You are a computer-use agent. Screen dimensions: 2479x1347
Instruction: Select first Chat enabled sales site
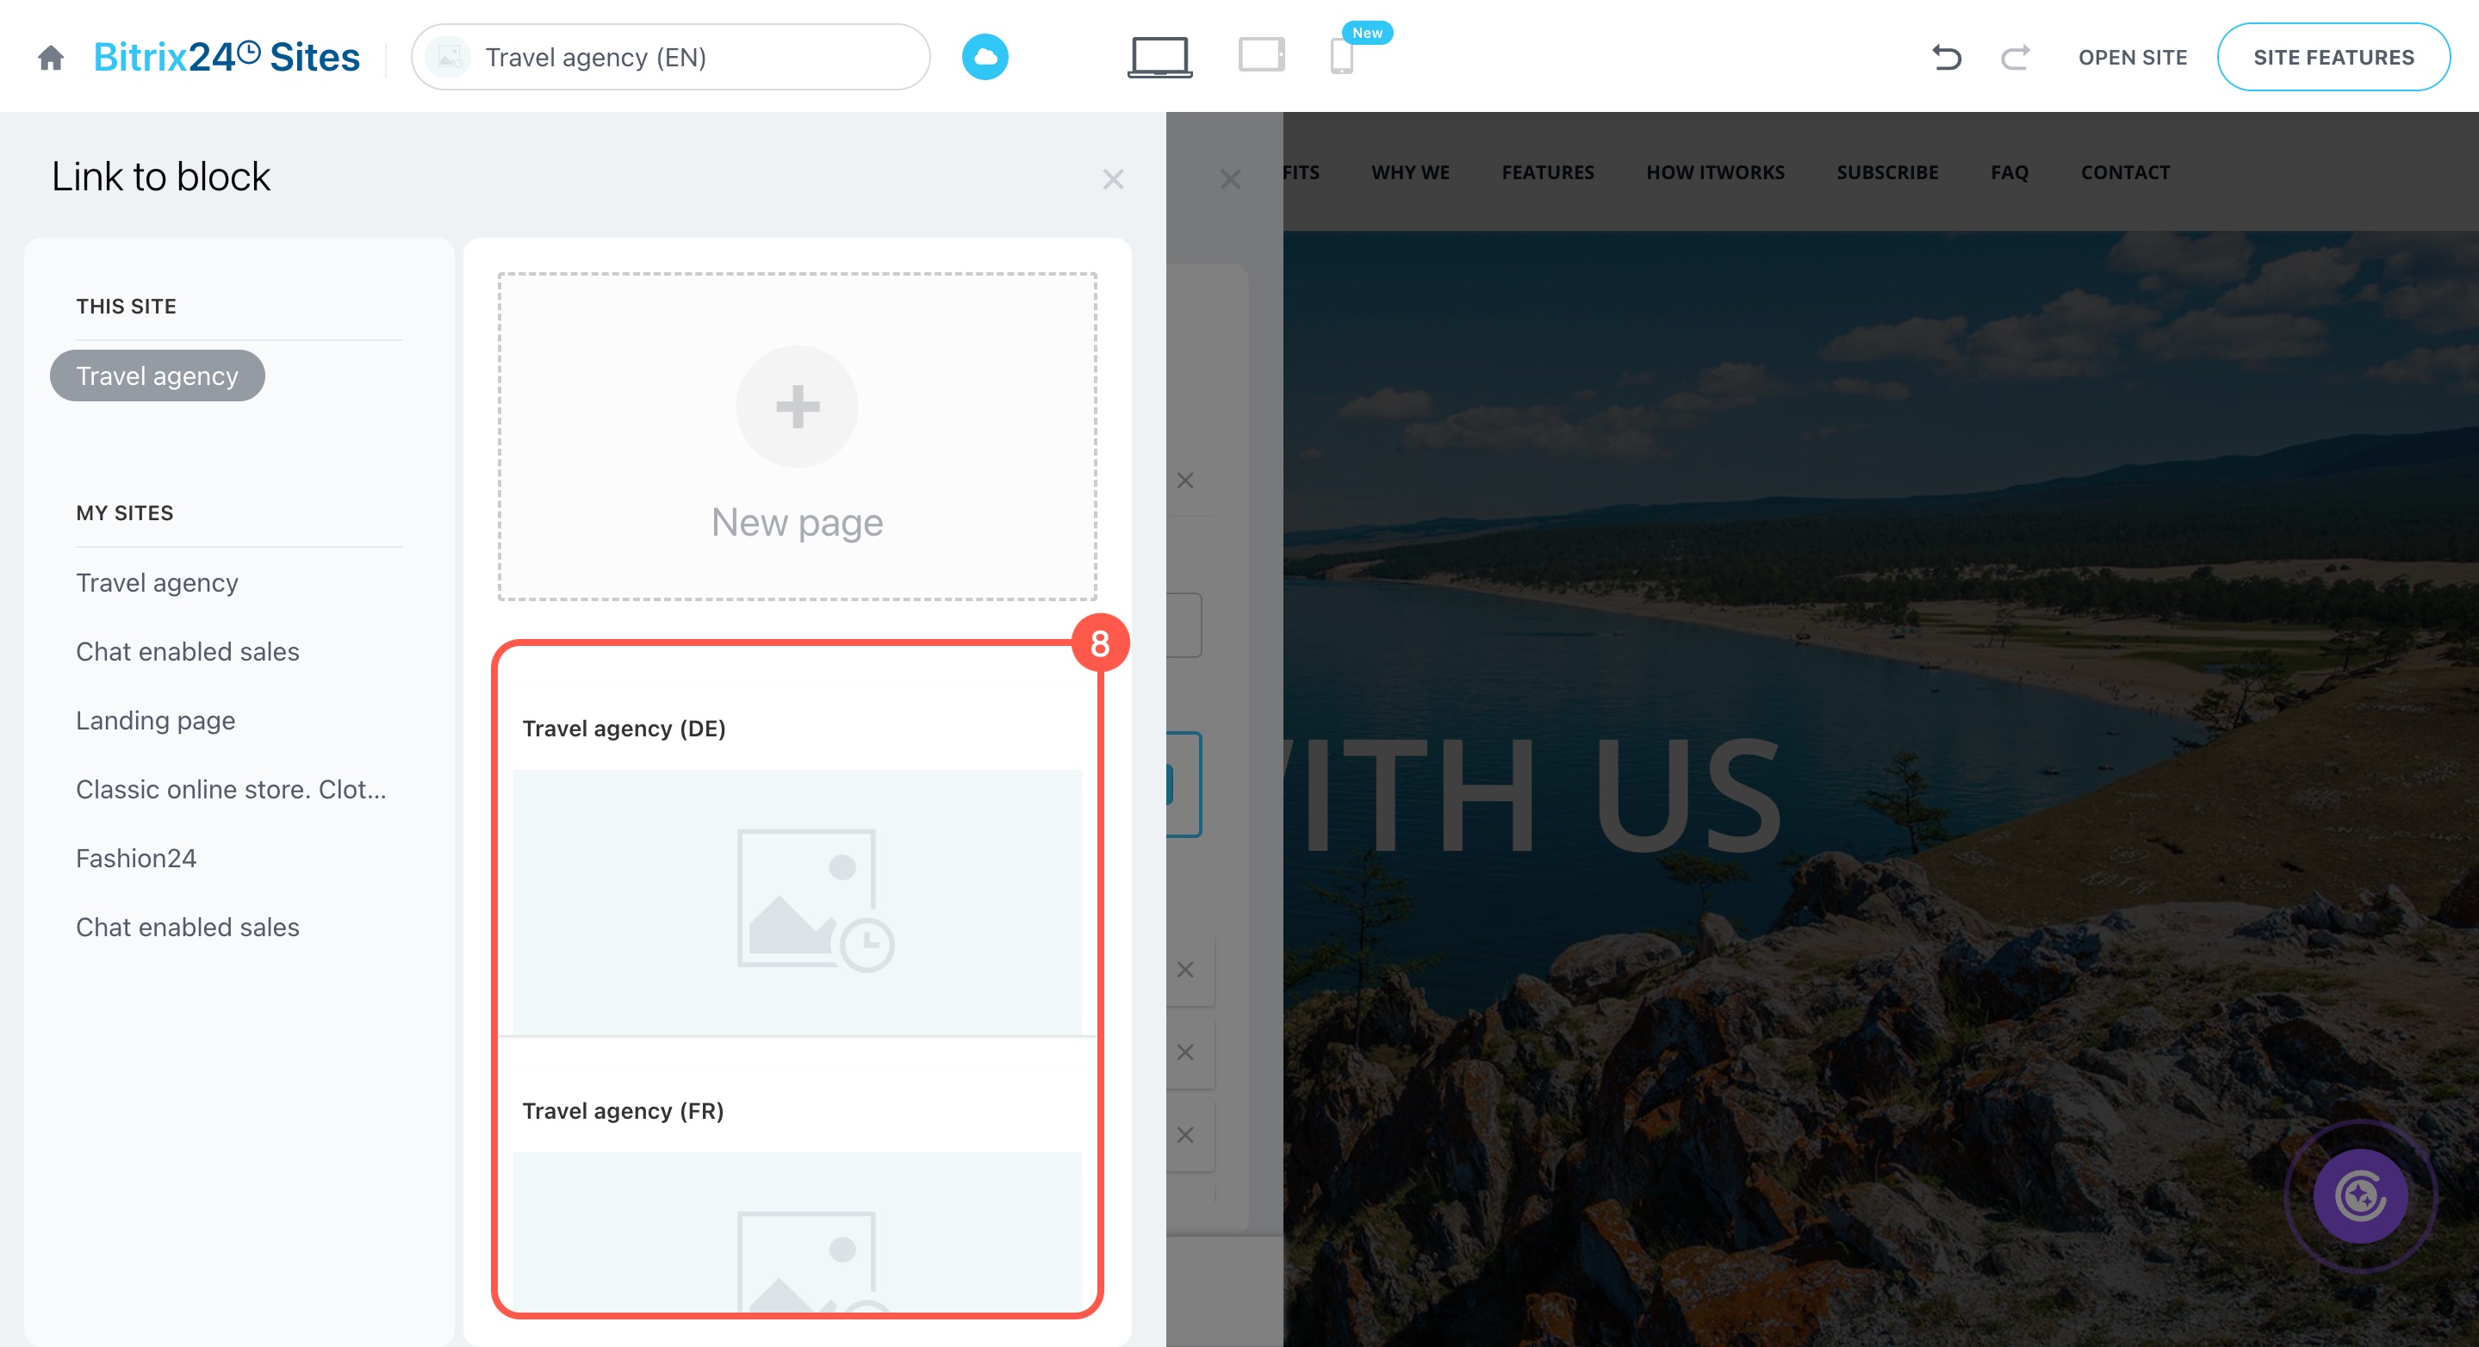(188, 651)
